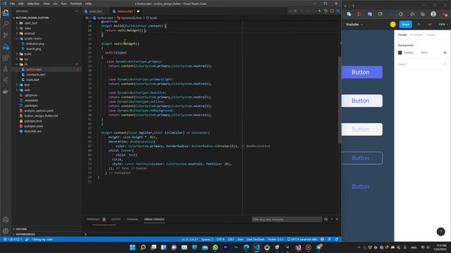This screenshot has height=253, width=451.
Task: Switch to the main.dart editor tab
Action: pos(96,11)
